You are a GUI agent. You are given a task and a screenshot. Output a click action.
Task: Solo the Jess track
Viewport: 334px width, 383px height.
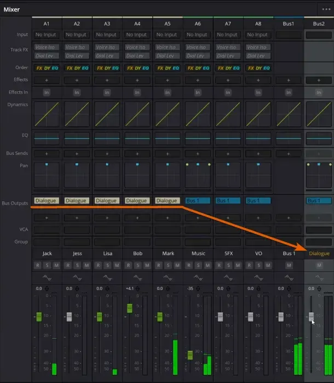point(77,265)
